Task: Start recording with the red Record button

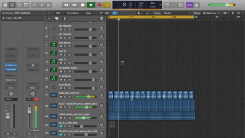Action: coord(99,5)
